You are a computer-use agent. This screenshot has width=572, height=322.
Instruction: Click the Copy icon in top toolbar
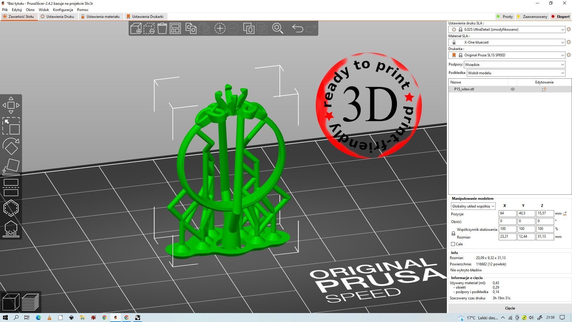(x=191, y=28)
